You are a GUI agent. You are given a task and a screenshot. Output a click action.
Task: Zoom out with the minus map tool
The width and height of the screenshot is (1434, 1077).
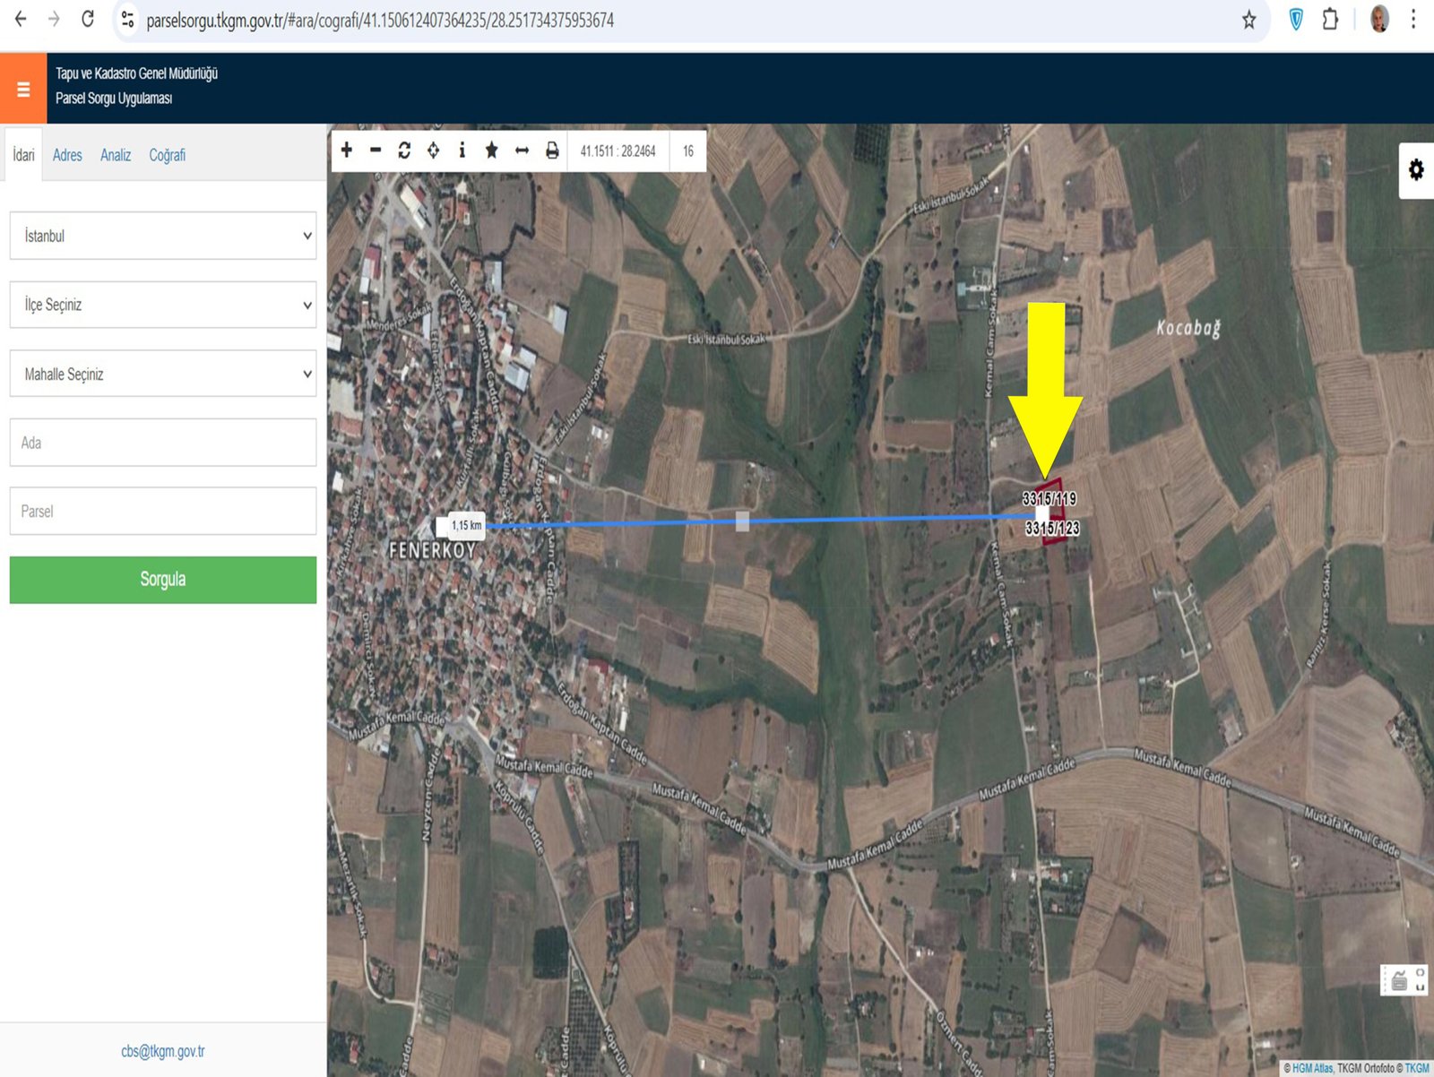[x=376, y=151]
